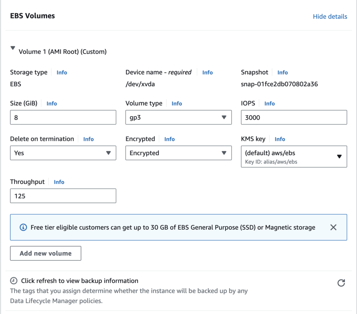Open Info link beside Delete on termination
This screenshot has height=314, width=357.
tap(89, 139)
